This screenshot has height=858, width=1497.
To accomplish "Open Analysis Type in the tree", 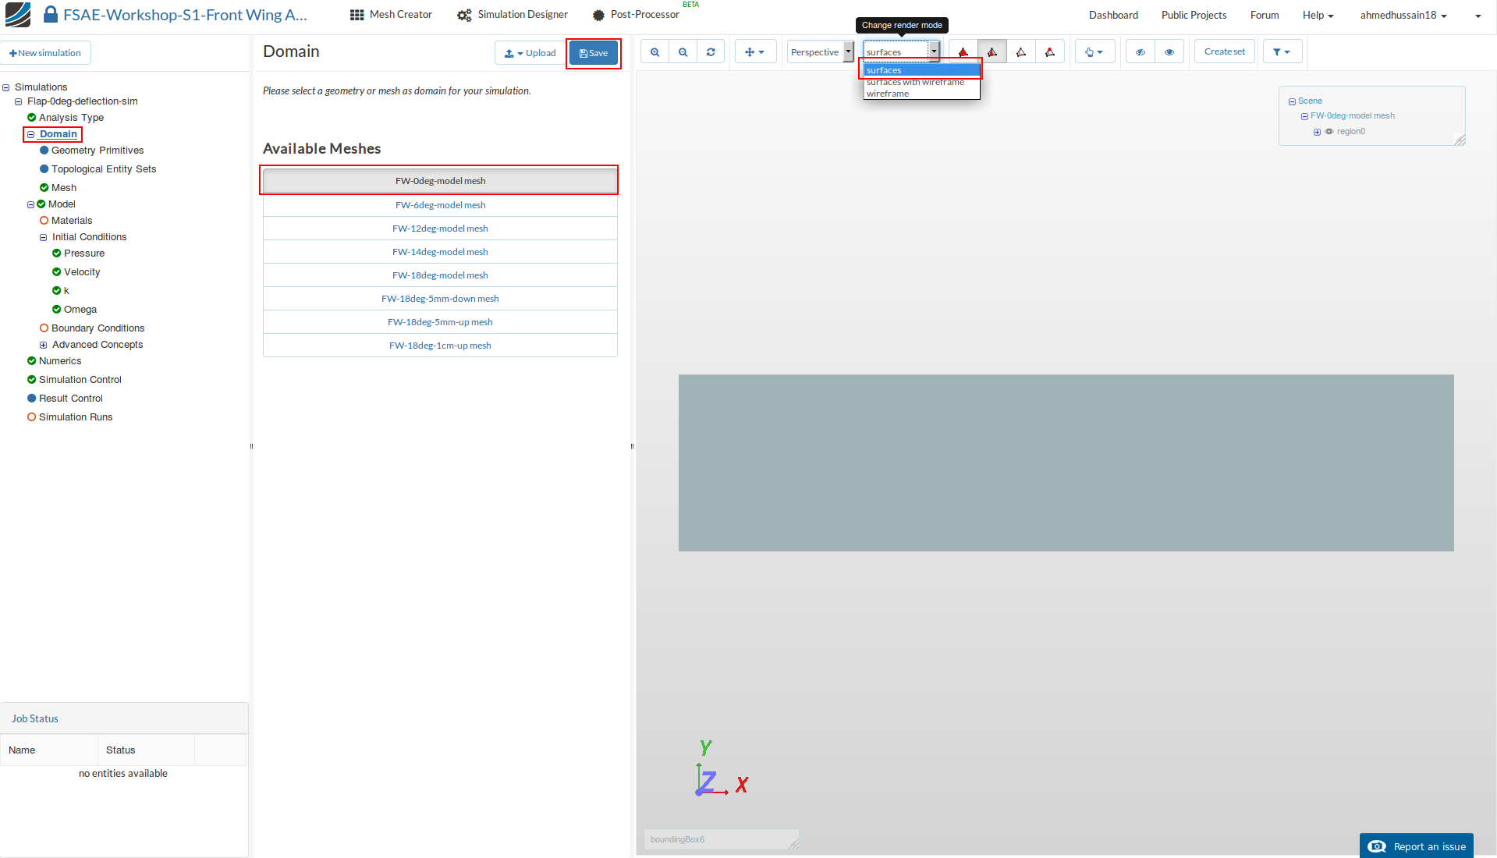I will point(71,118).
